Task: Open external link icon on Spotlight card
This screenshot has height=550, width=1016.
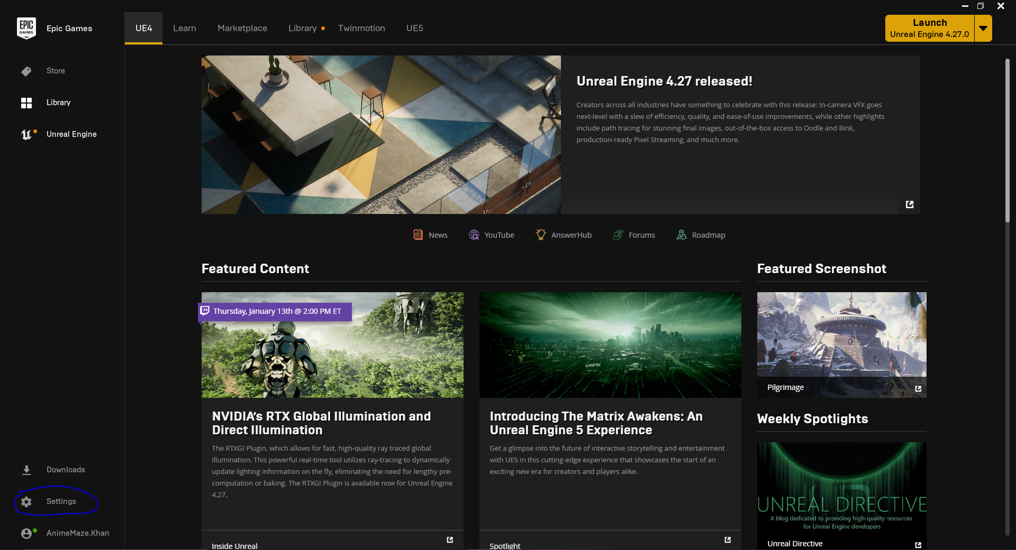Action: click(x=728, y=539)
